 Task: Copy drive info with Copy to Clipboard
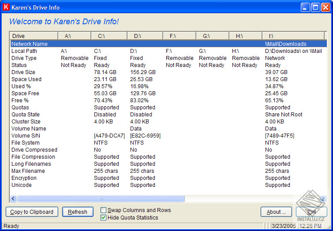32,212
